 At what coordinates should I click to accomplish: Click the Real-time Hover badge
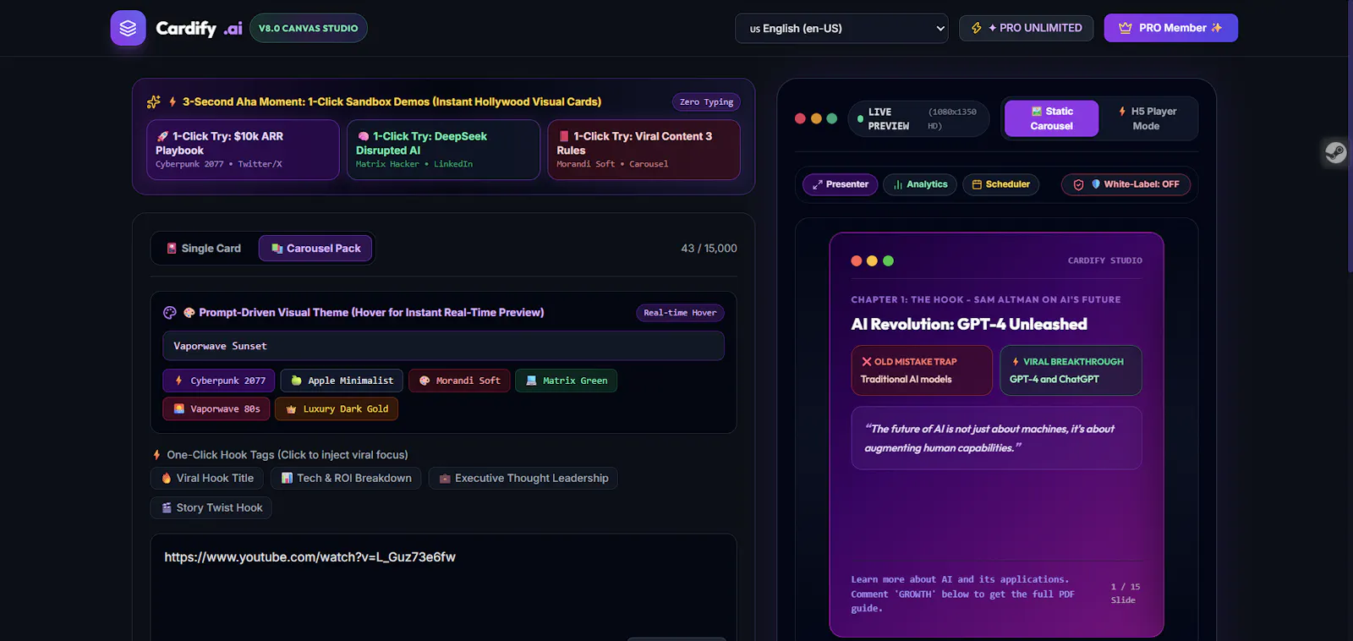coord(680,313)
